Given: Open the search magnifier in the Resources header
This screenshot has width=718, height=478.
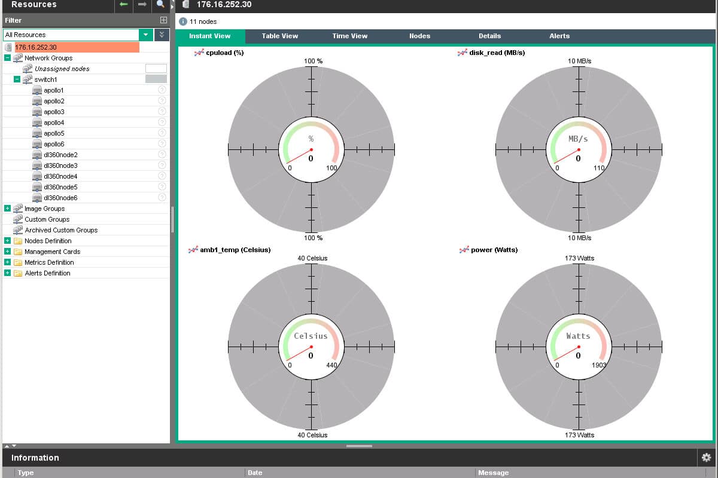Looking at the screenshot, I should click(x=160, y=5).
